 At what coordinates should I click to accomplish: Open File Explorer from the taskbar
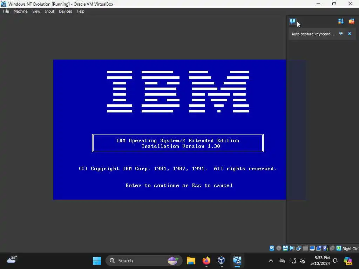191,261
